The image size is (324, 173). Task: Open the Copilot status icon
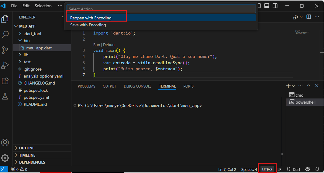(308, 169)
